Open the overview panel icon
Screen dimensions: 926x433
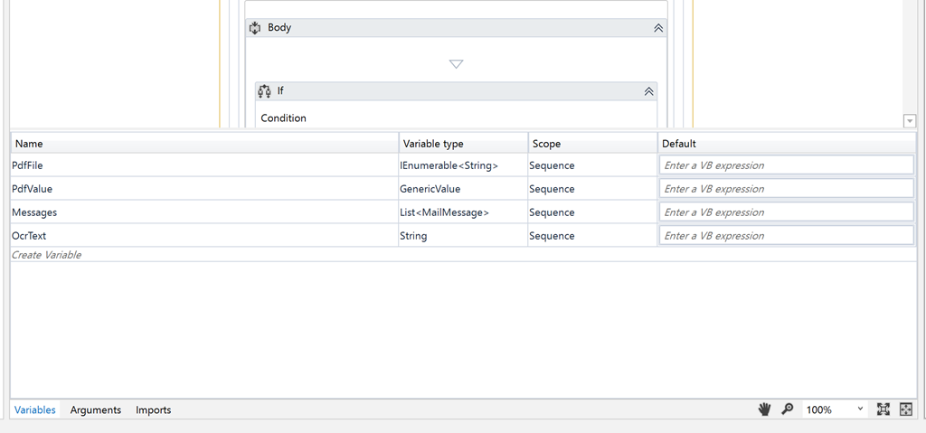(x=906, y=409)
